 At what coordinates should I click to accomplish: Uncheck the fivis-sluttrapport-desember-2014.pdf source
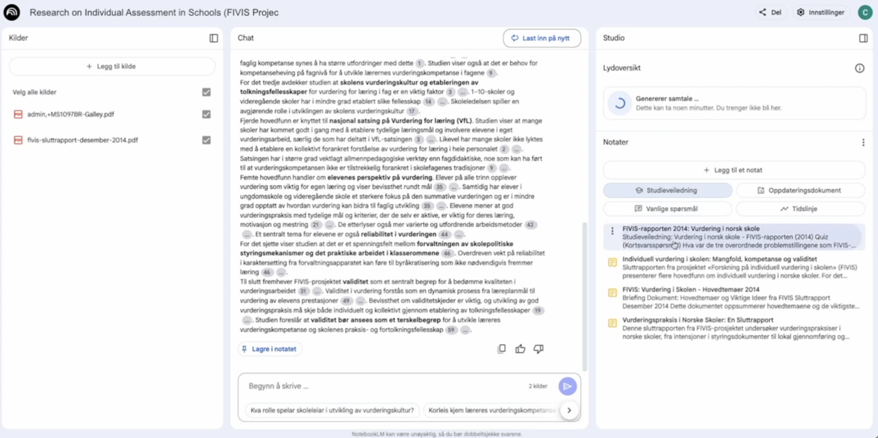pos(206,140)
